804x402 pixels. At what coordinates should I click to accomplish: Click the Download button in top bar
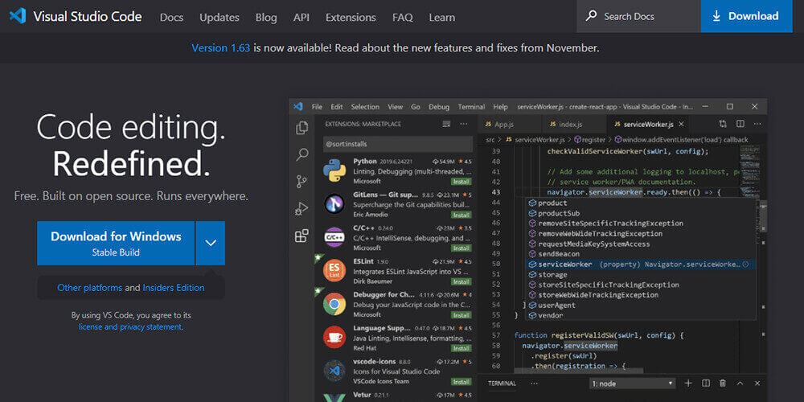pyautogui.click(x=747, y=16)
